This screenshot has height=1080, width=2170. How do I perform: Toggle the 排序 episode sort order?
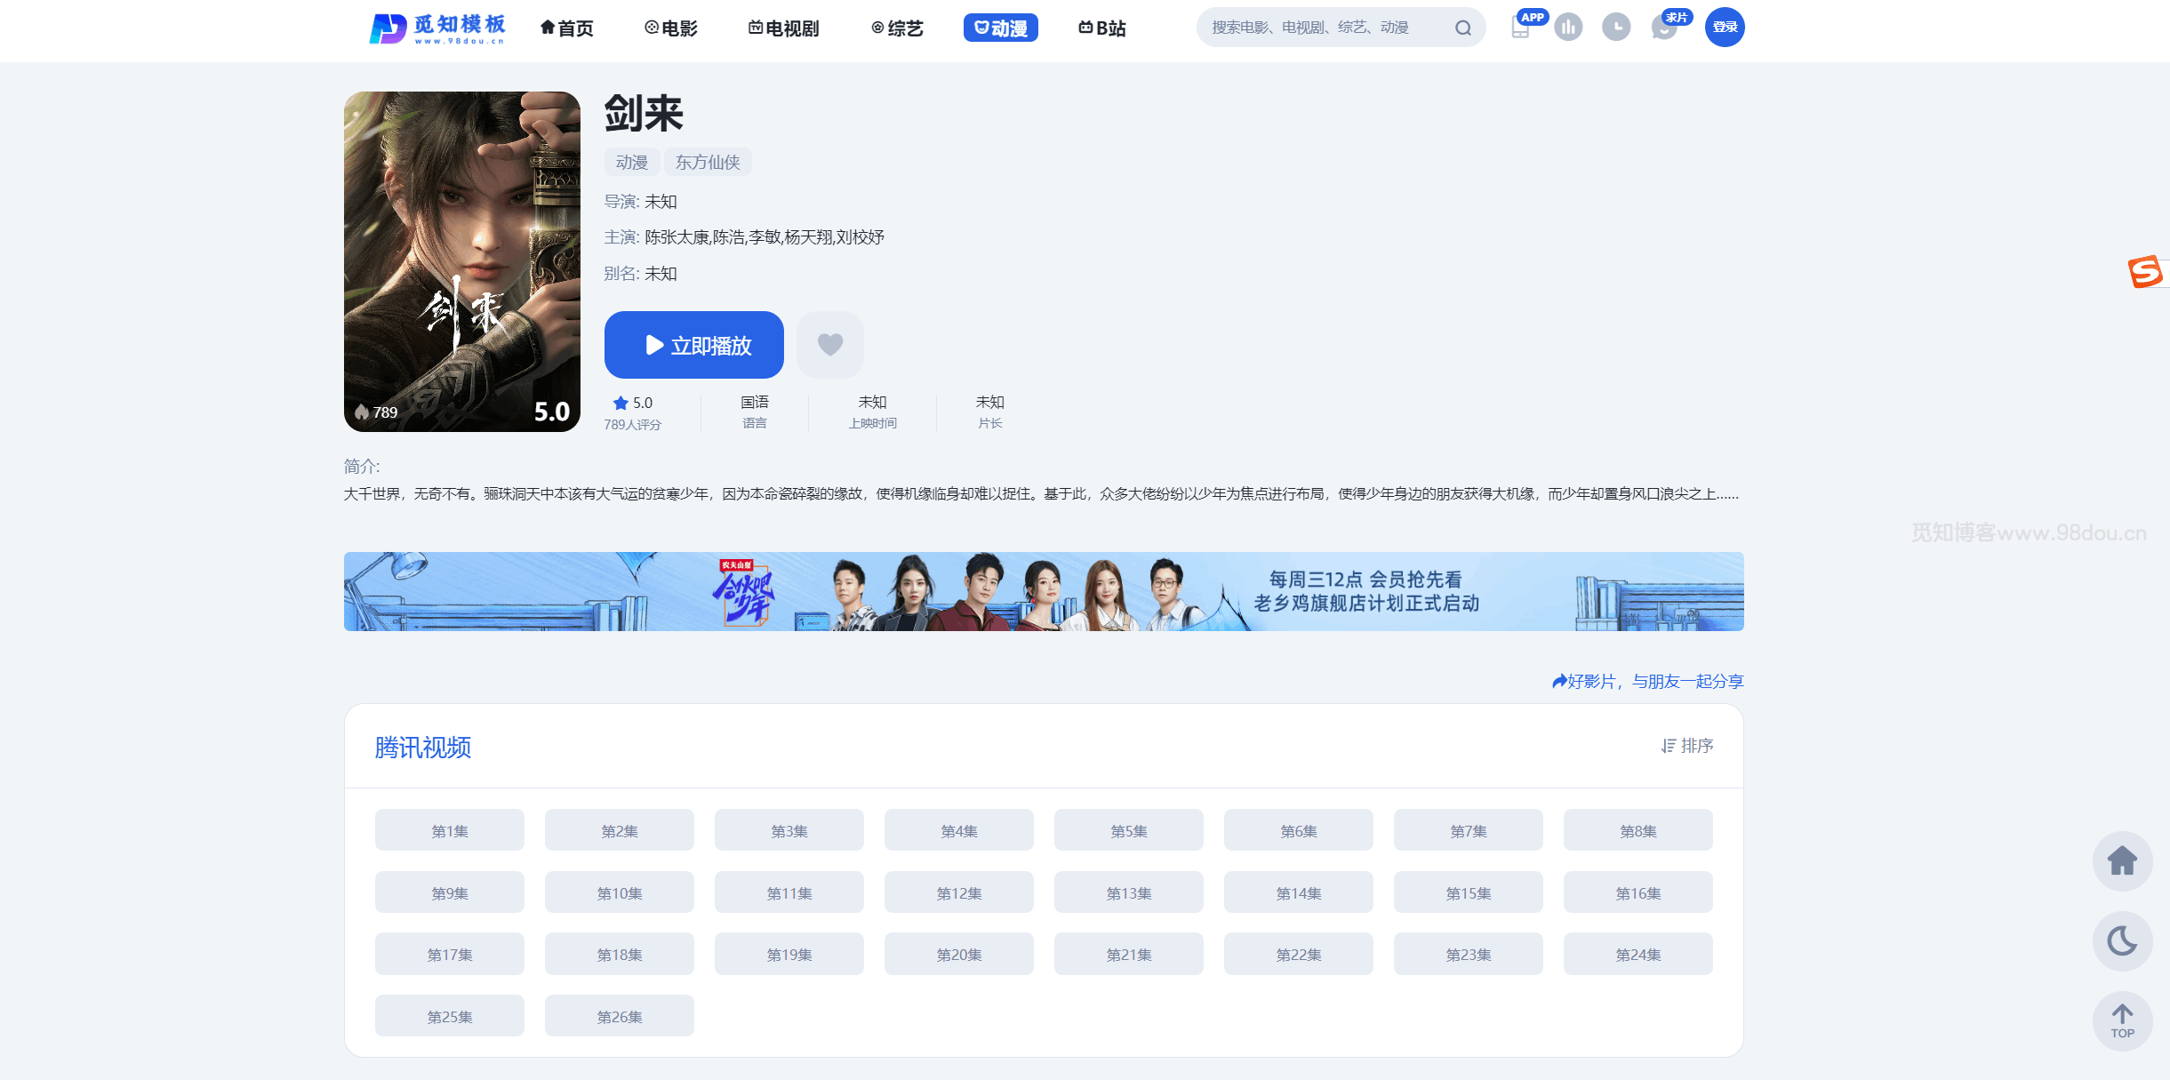1687,746
